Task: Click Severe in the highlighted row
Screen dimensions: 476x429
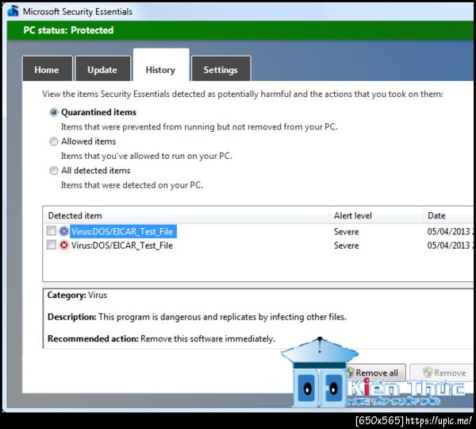Action: tap(347, 232)
